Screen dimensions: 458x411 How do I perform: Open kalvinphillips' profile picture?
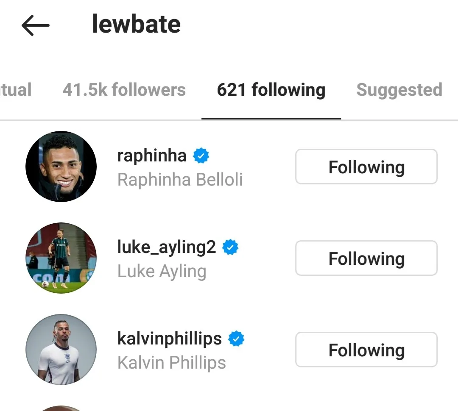(x=61, y=350)
